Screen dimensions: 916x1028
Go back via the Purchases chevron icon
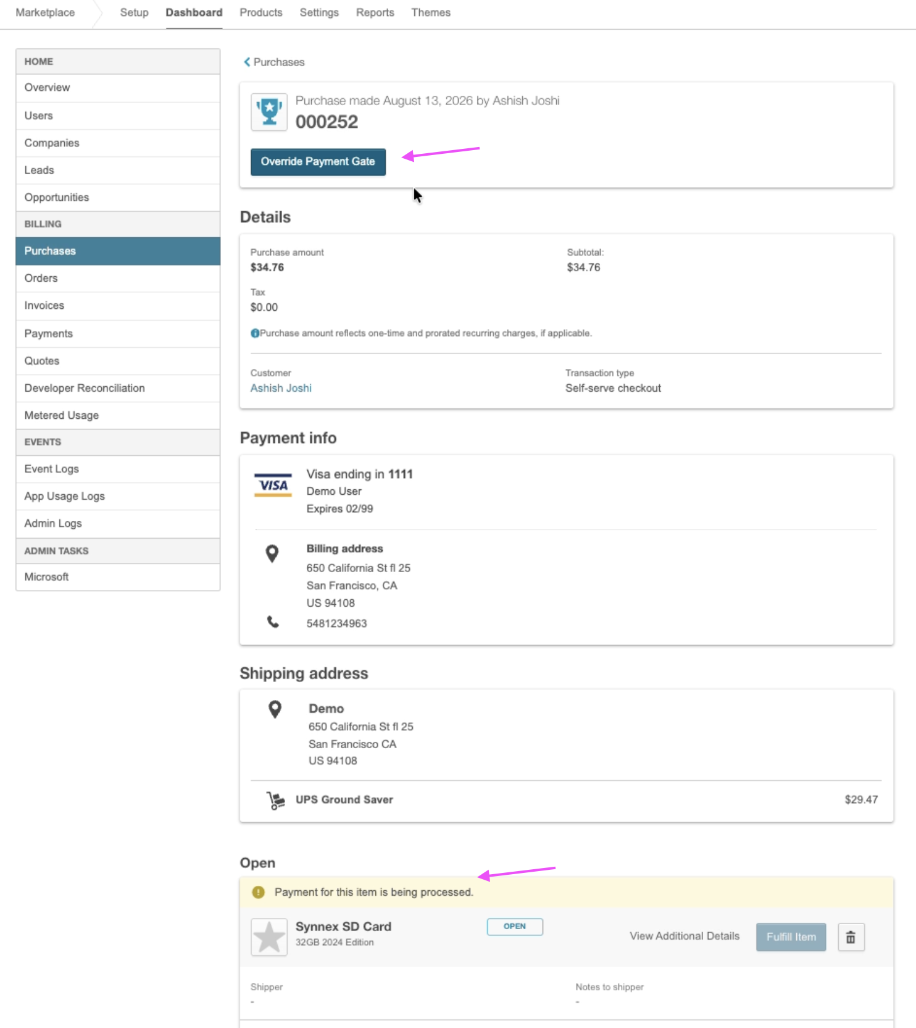coord(247,62)
